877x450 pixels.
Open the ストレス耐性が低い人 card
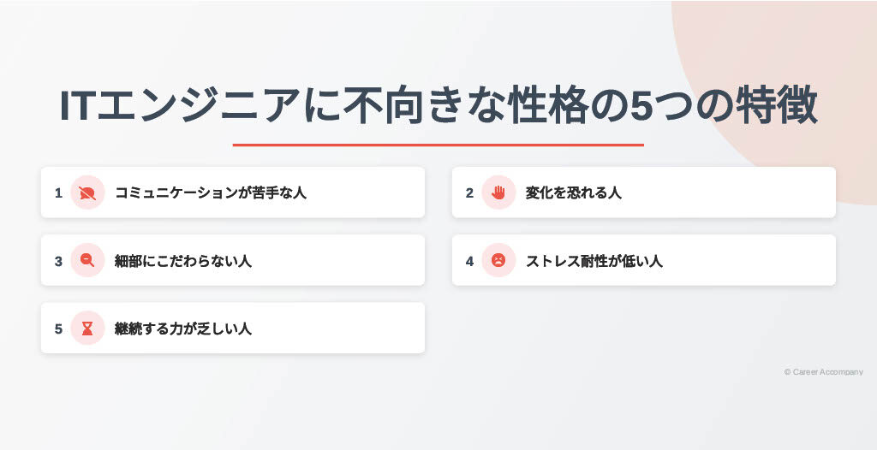tap(644, 260)
